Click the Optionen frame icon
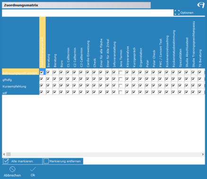Screen dimensions: 207x179 click(x=177, y=13)
